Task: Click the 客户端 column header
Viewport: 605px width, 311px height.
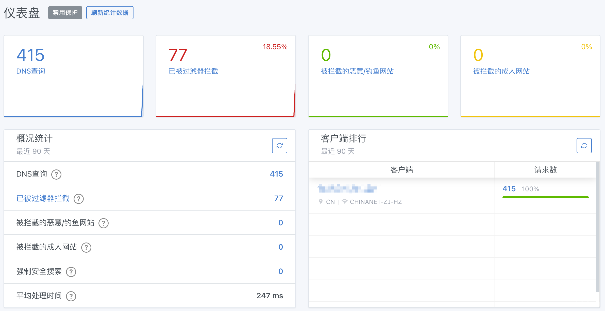Action: 401,170
